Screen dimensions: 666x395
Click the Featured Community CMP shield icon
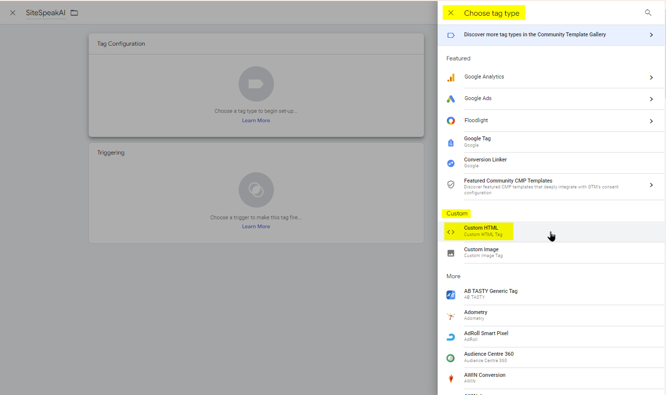click(451, 184)
